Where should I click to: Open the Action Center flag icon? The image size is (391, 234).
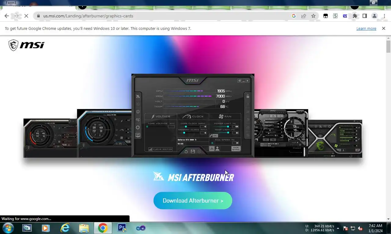click(345, 228)
